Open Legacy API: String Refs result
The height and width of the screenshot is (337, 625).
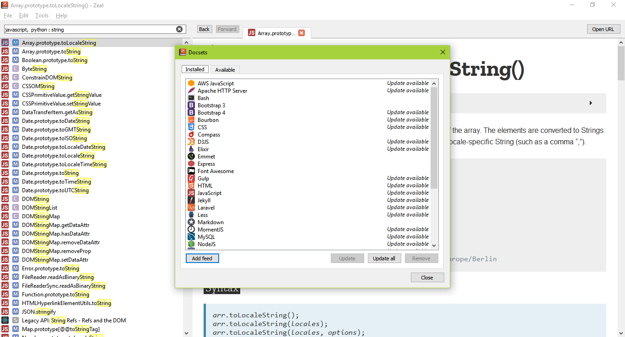[74, 321]
